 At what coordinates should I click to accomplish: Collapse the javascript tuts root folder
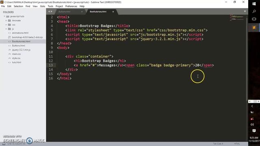point(4,16)
